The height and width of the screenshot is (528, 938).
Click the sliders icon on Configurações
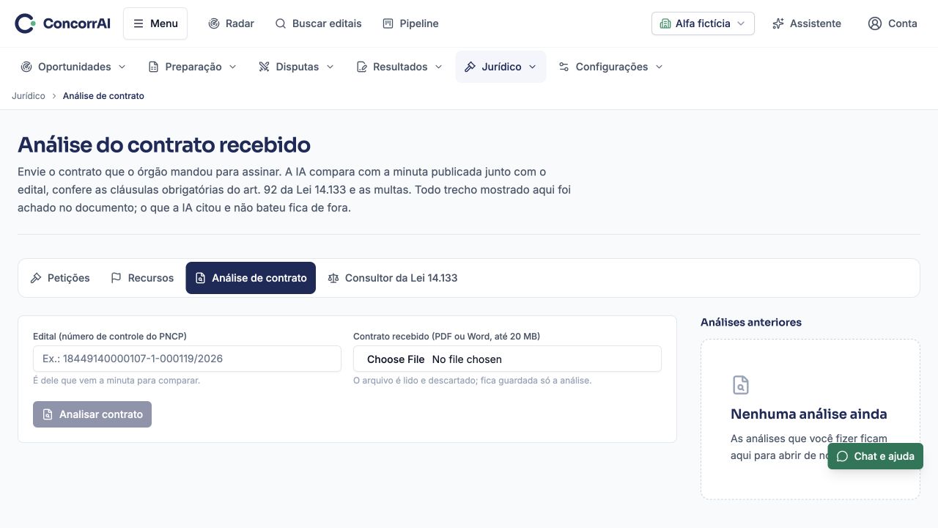pos(564,67)
